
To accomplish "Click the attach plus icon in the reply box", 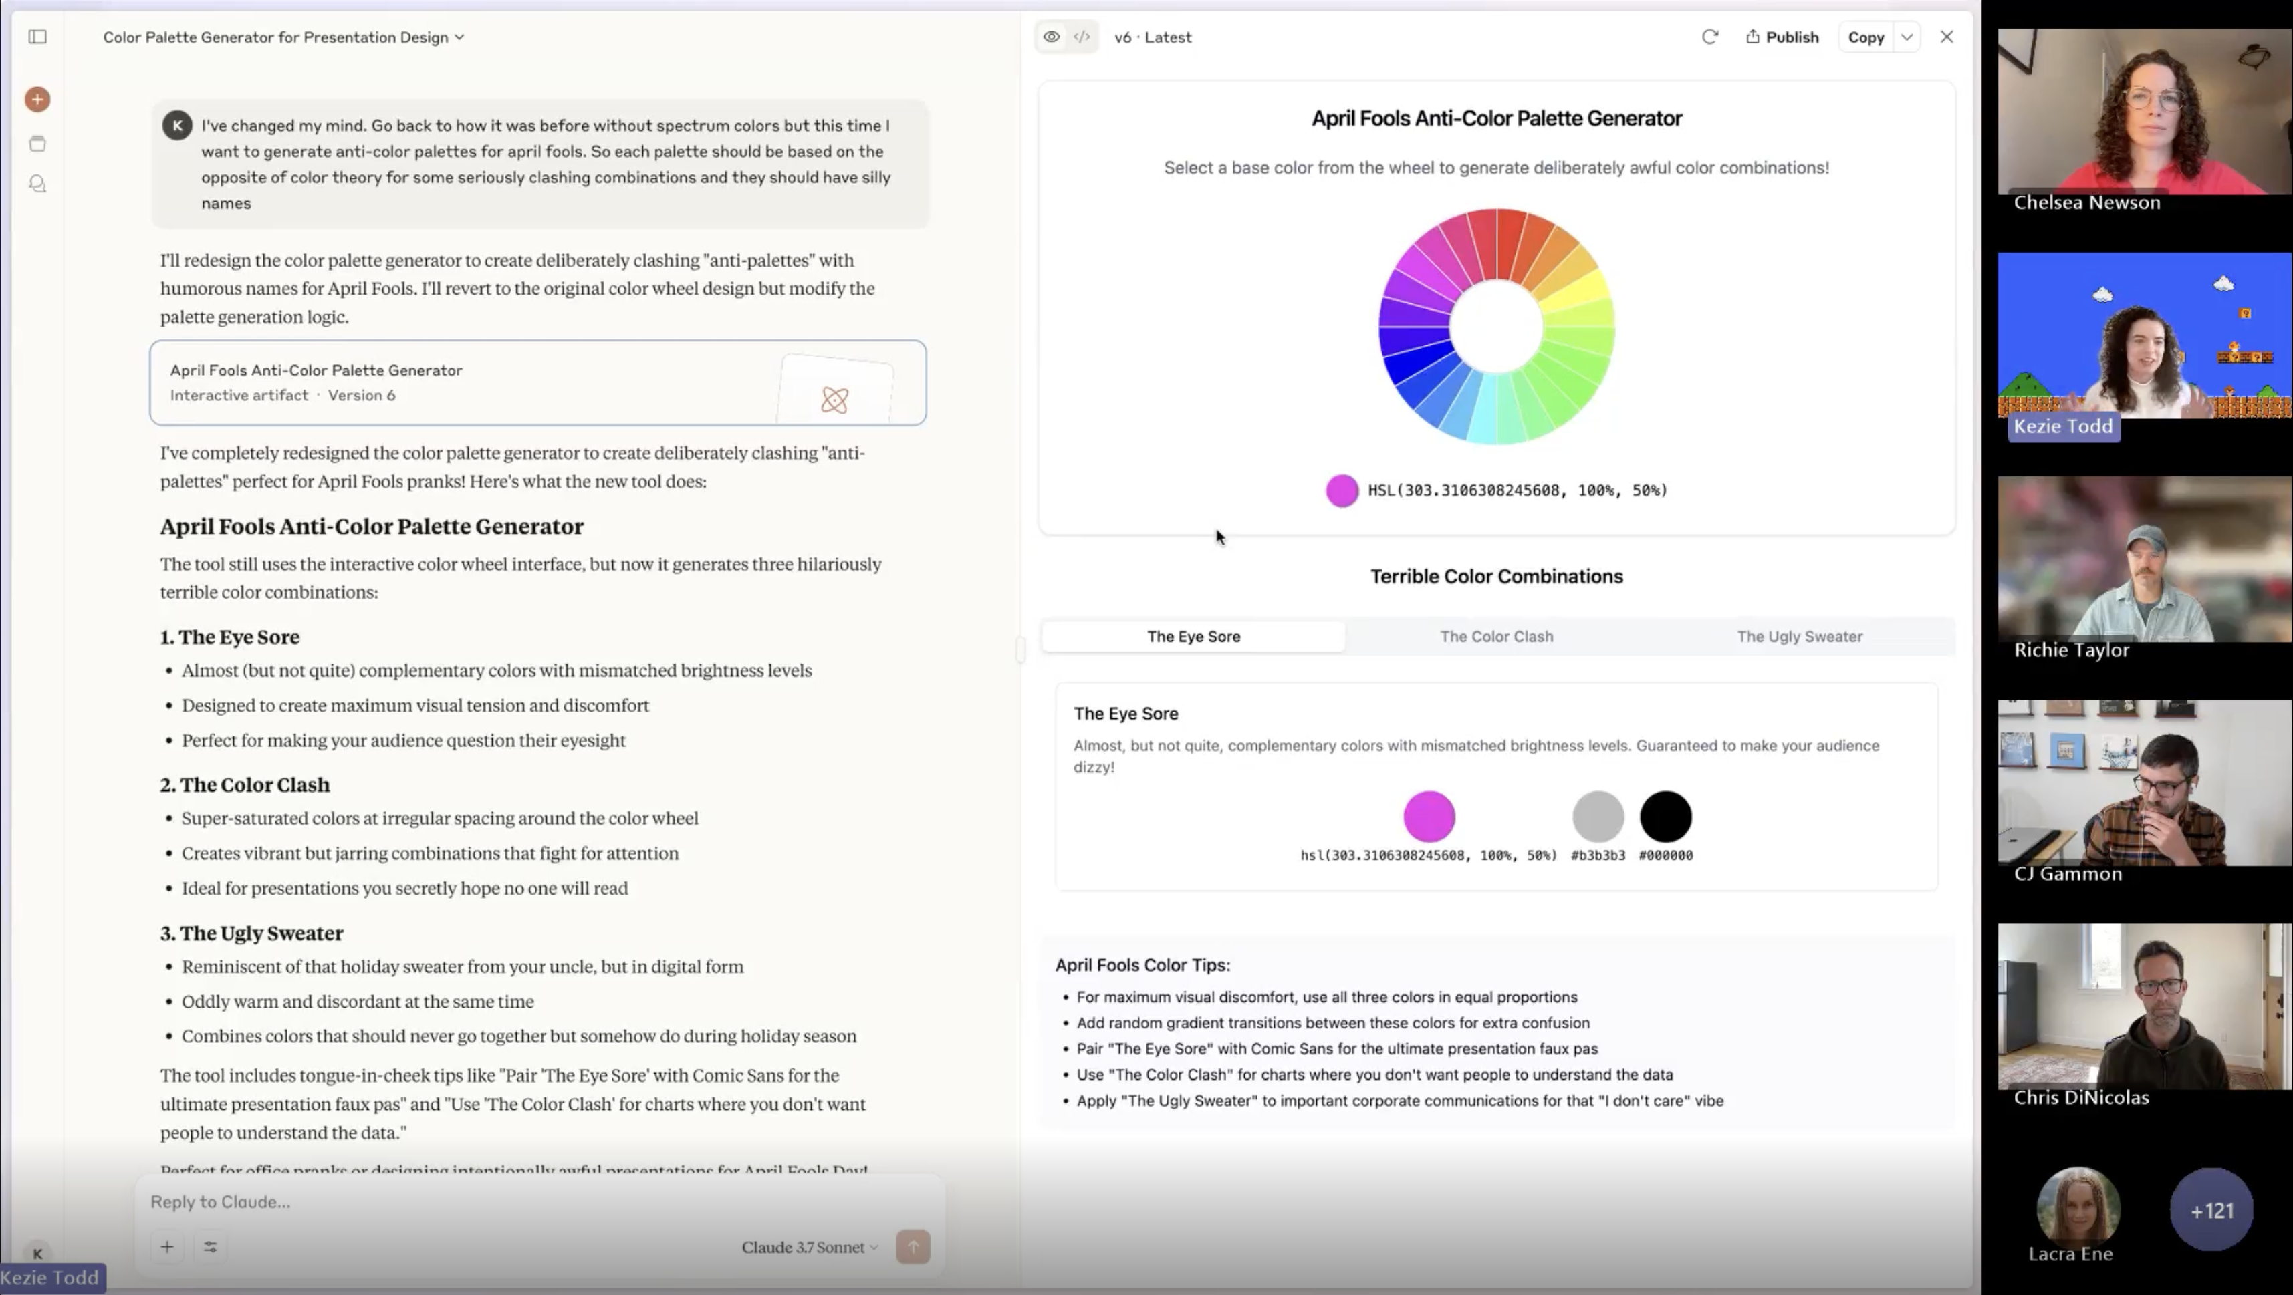I will tap(167, 1246).
